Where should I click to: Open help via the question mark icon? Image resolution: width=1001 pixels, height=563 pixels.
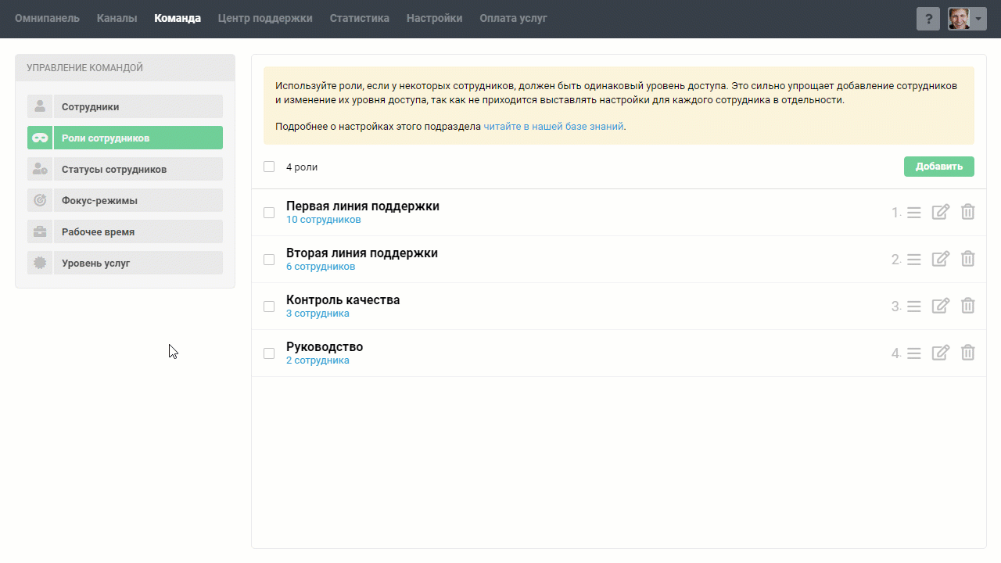tap(927, 20)
